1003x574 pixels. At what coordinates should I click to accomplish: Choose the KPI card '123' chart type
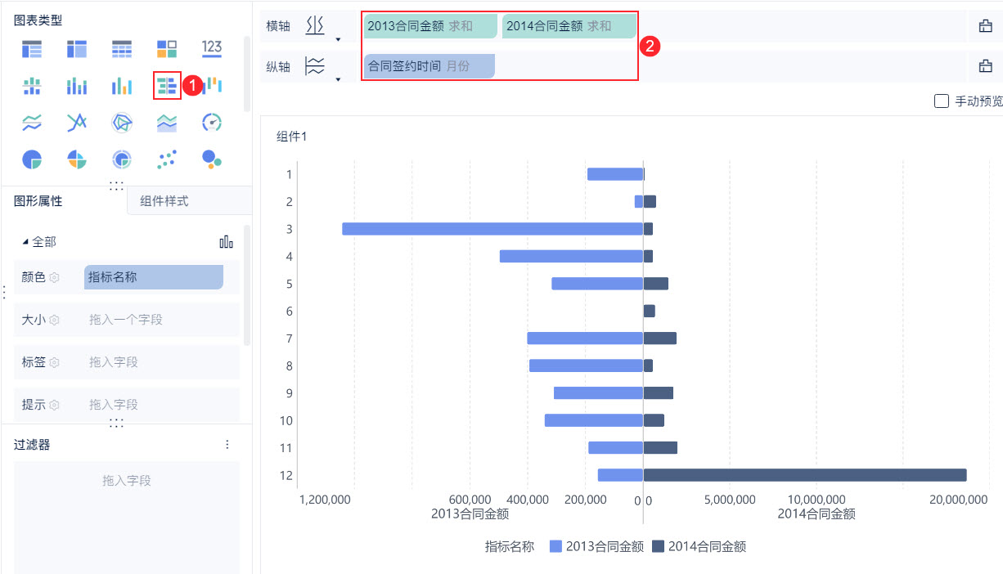tap(212, 48)
